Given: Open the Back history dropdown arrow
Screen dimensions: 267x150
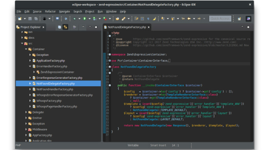Looking at the screenshot, I should point(194,19).
